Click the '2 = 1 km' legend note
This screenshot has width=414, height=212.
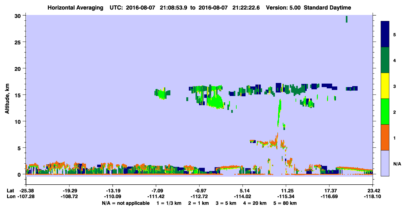199,203
